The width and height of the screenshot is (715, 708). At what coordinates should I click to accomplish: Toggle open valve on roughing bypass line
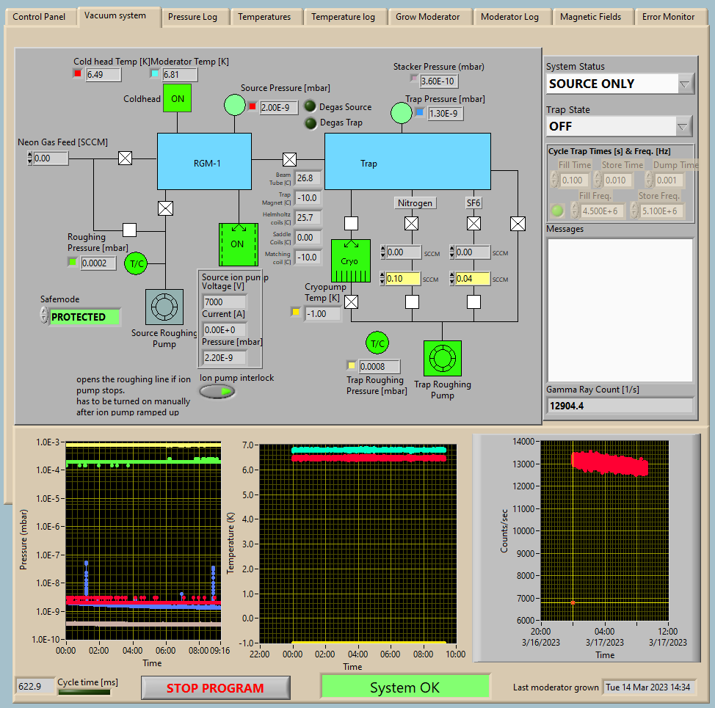point(129,230)
